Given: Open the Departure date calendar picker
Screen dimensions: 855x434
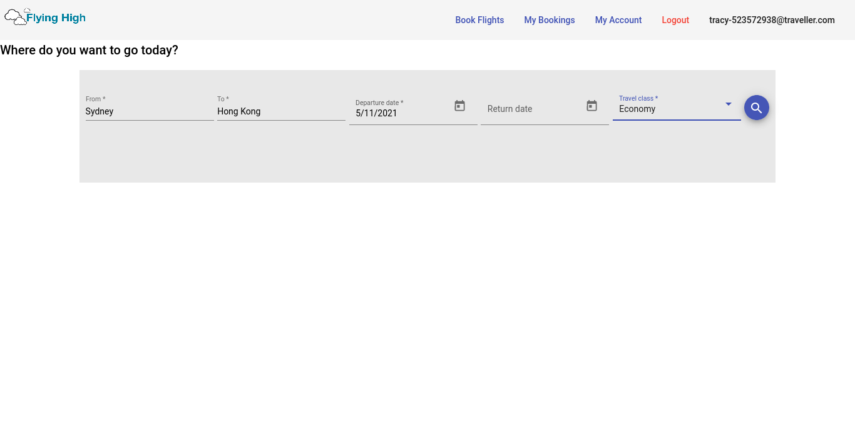Looking at the screenshot, I should click(460, 106).
